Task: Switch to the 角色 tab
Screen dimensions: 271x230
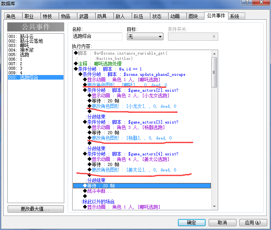Action: pyautogui.click(x=13, y=16)
